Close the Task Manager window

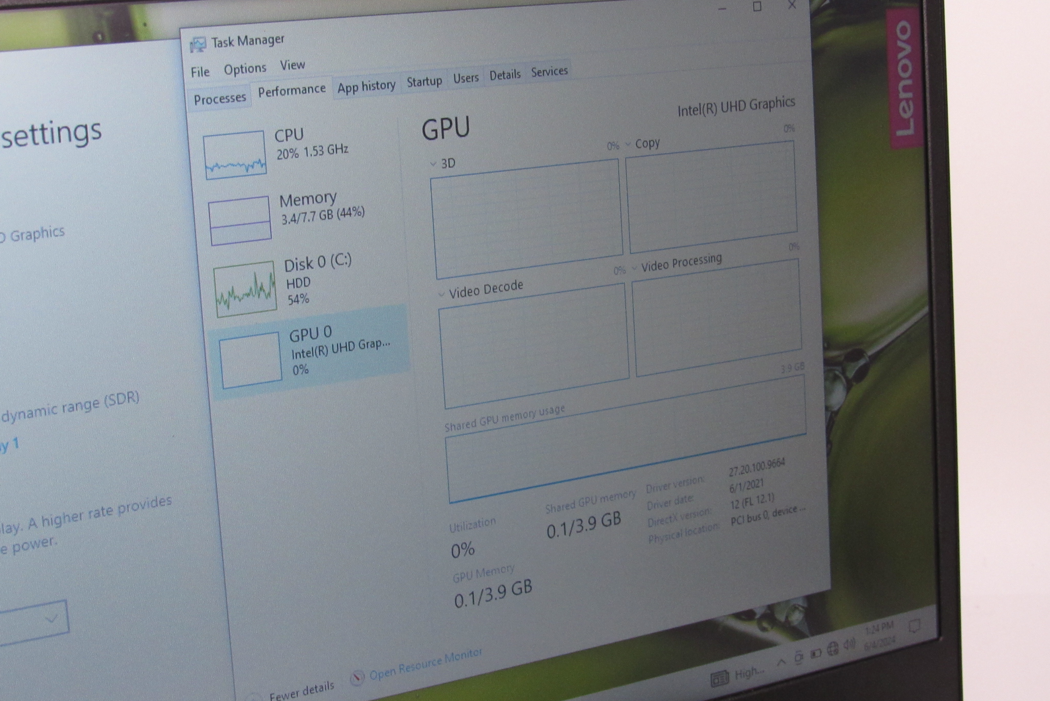point(792,6)
